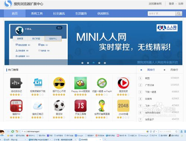Image resolution: width=186 pixels, height=141 pixels.
Task: Open the red FM radio extension icon
Action: point(16,106)
